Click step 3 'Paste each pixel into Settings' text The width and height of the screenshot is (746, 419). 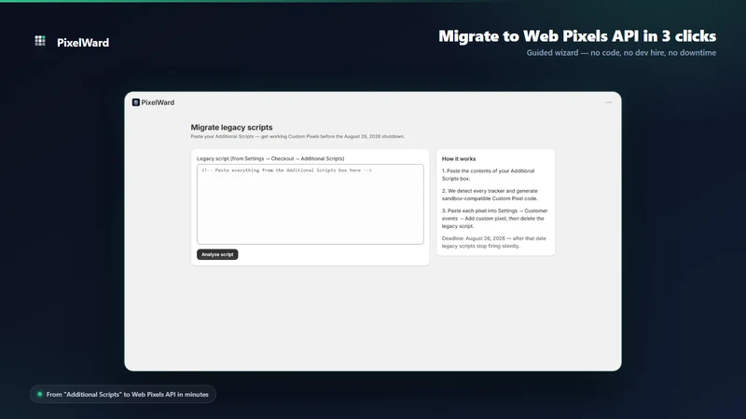(x=495, y=219)
